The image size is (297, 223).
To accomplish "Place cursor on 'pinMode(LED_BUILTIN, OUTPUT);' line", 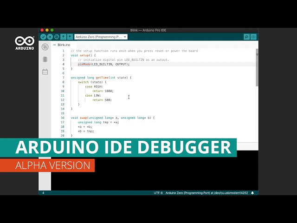I will pos(103,64).
